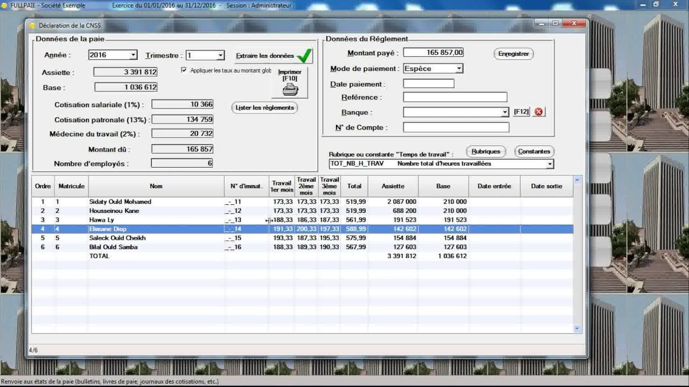Click the Cotisation salariale value 10 366

[182, 104]
